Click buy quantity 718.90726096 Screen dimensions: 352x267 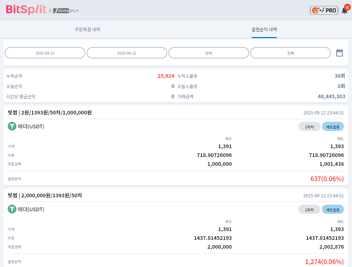click(214, 155)
